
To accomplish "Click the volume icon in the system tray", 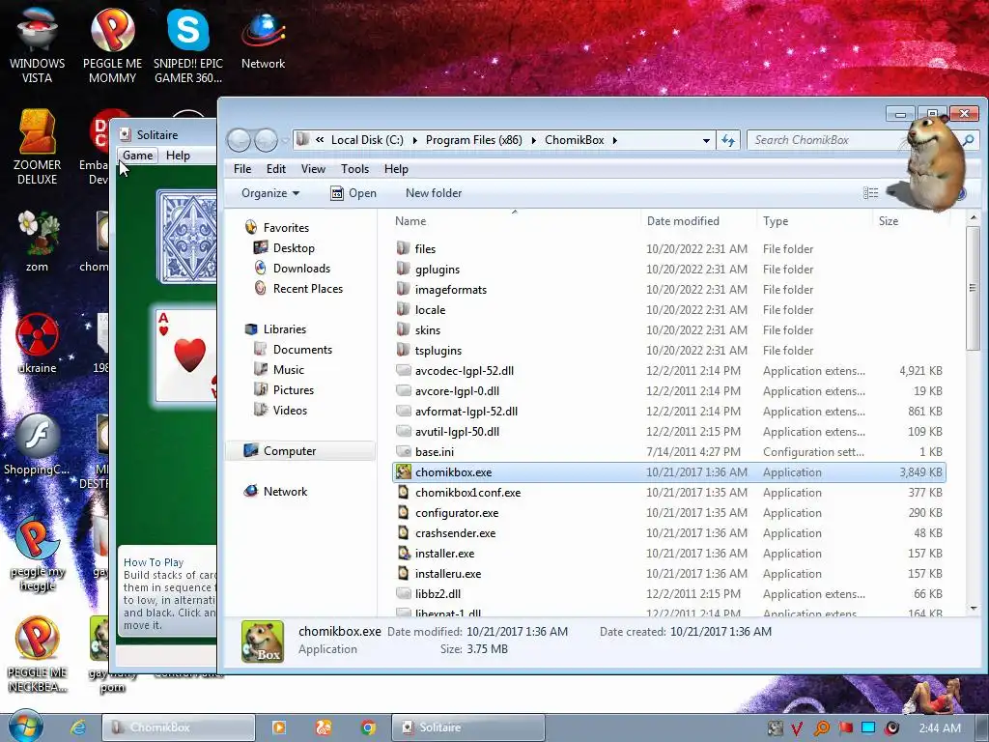I will click(891, 728).
